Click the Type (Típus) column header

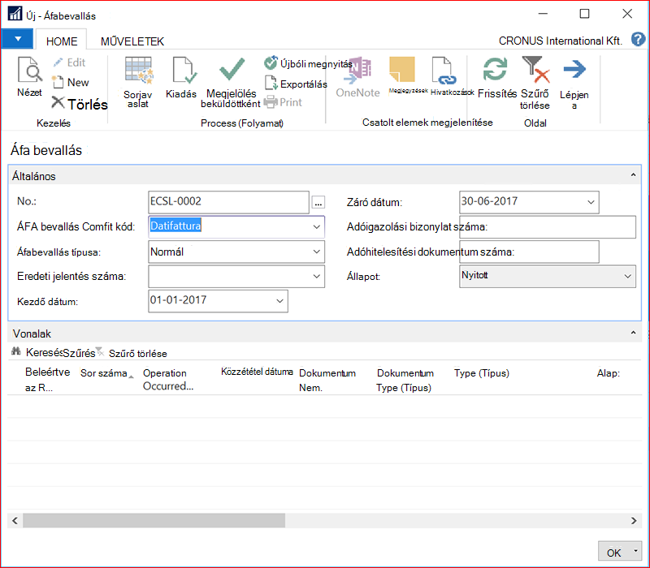click(x=481, y=373)
